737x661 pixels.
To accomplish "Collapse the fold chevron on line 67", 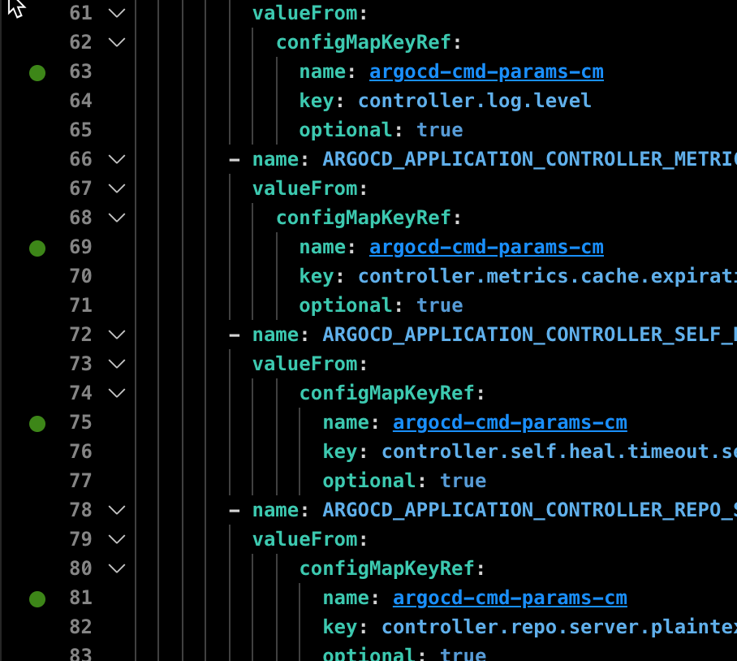I will pos(117,188).
